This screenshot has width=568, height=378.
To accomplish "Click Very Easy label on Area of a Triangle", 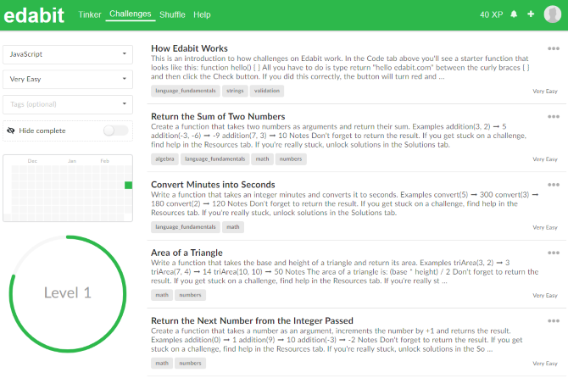I will (x=545, y=296).
